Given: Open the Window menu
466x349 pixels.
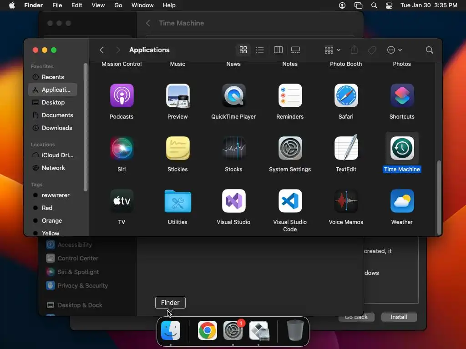Looking at the screenshot, I should (x=142, y=5).
